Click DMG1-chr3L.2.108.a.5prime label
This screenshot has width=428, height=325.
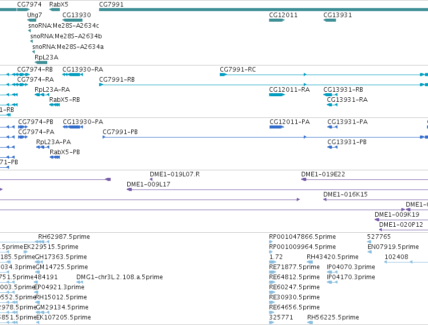coord(120,278)
